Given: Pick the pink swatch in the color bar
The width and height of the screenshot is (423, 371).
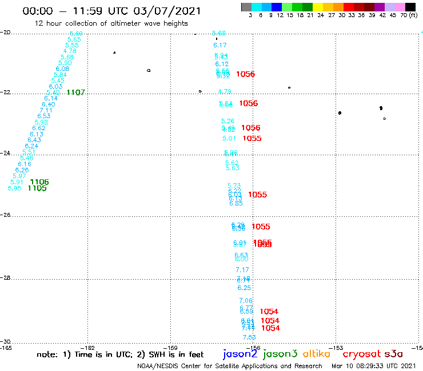Looking at the screenshot, I should point(400,7).
